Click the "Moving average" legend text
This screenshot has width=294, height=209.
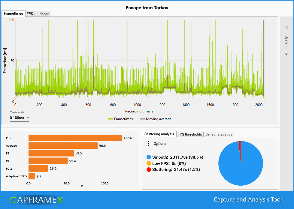[x=159, y=119]
